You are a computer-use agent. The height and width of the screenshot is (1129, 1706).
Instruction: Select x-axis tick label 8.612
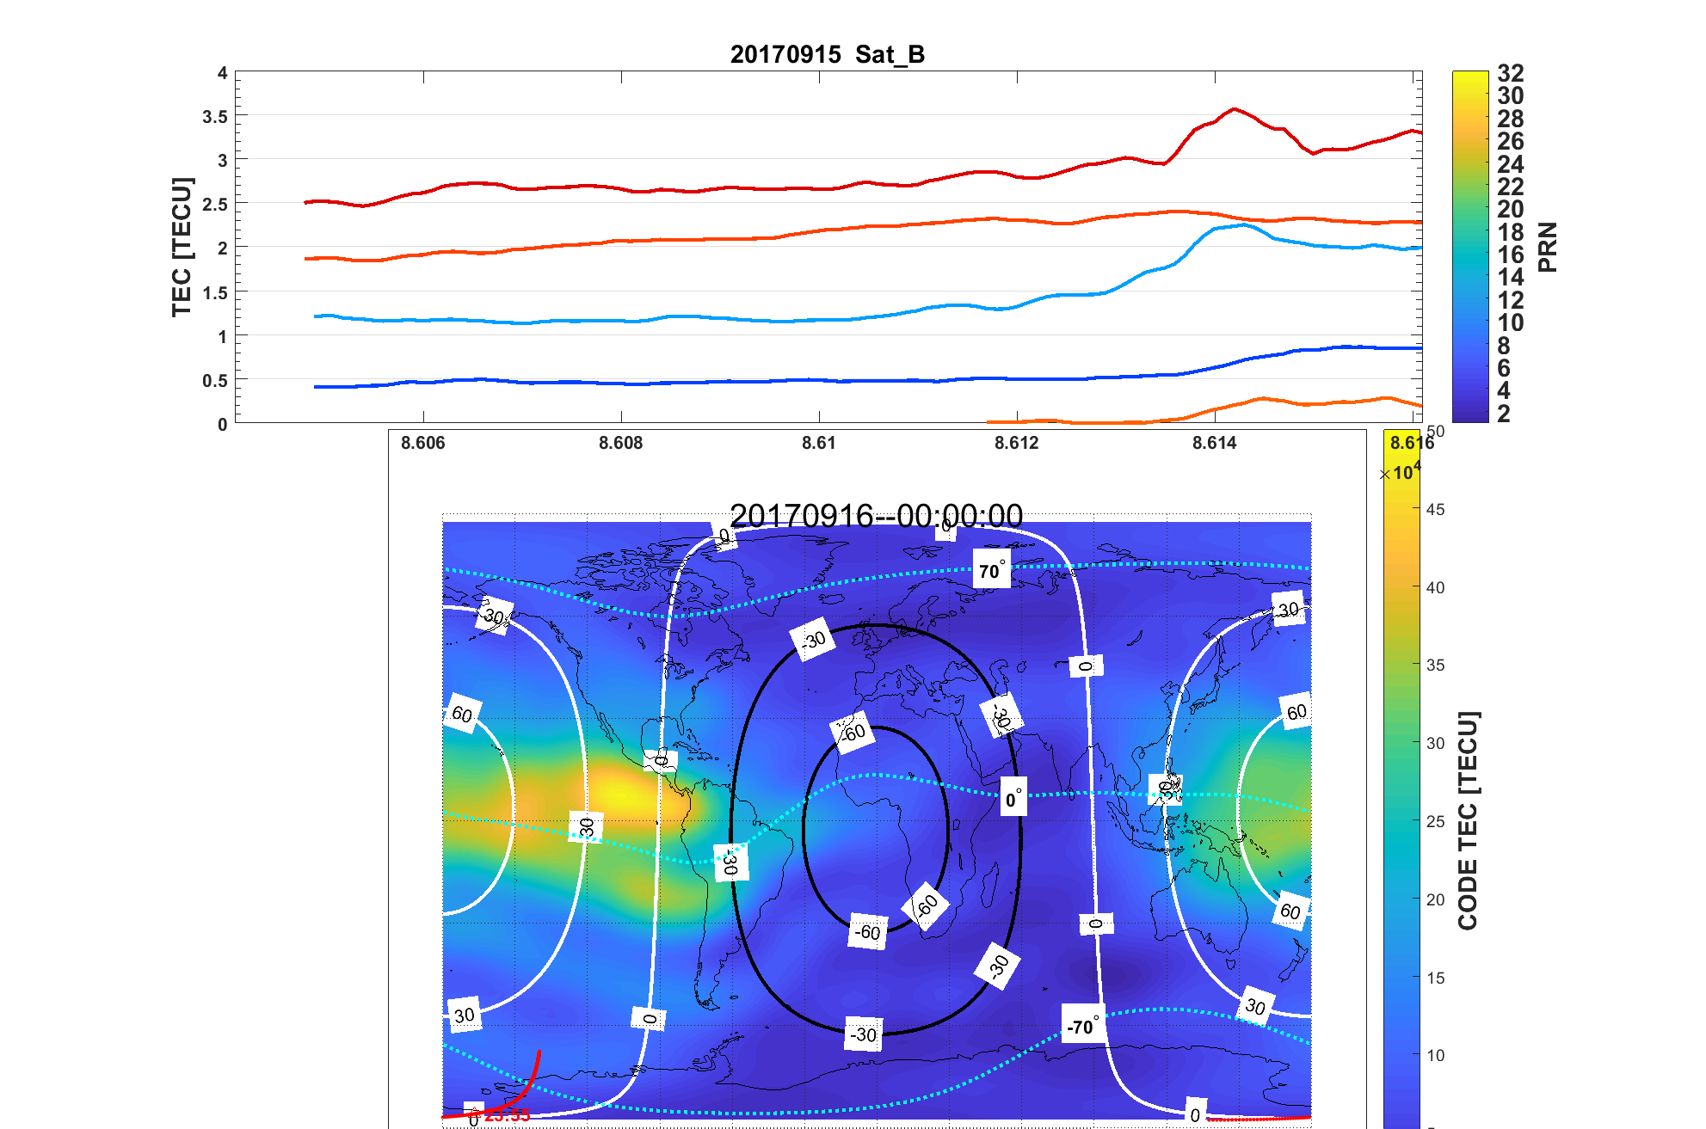click(x=1017, y=443)
